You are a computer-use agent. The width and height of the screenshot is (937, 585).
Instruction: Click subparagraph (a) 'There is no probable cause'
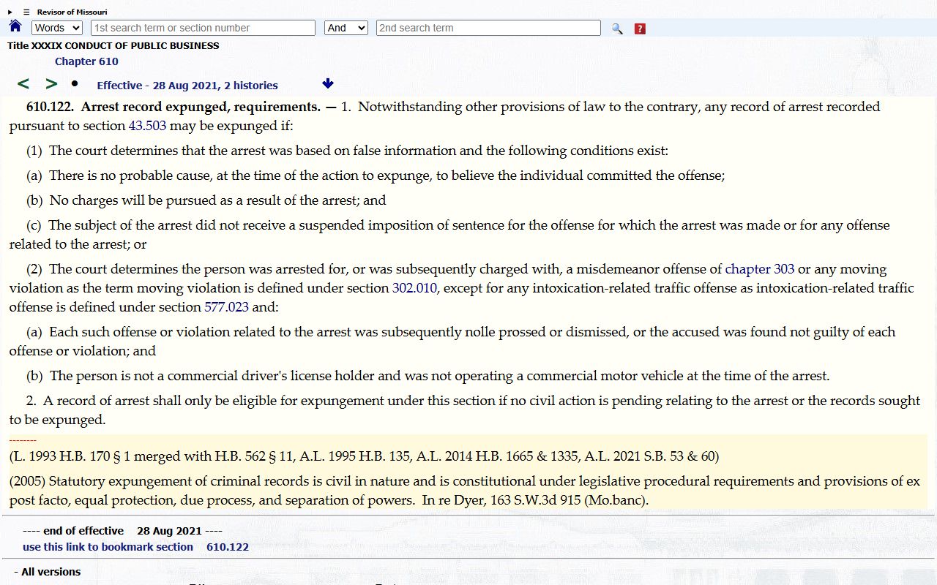click(376, 175)
